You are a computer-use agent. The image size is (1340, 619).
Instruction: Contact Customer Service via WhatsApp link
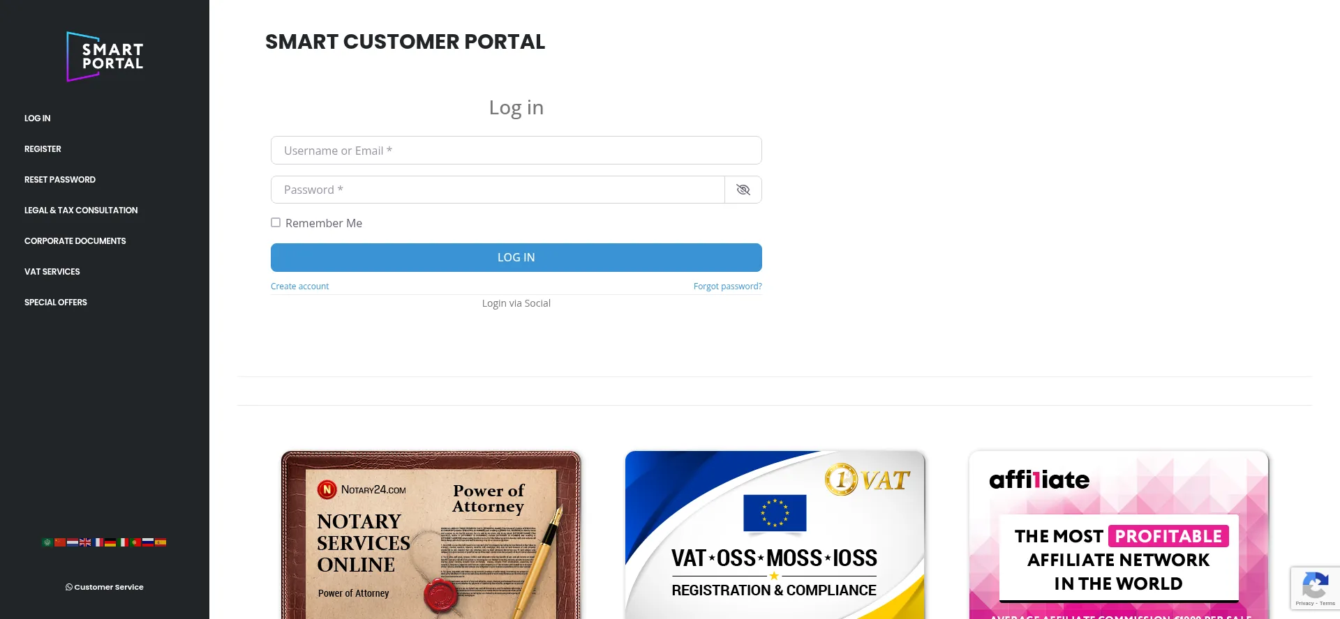pyautogui.click(x=105, y=587)
